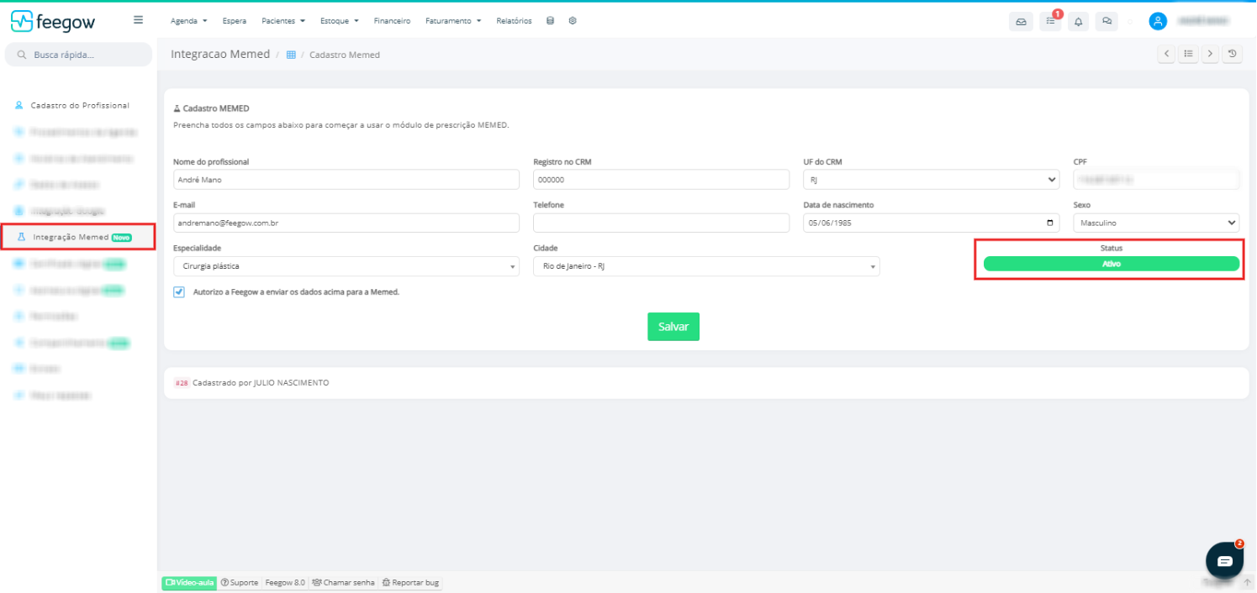Open the Estoque menu dropdown
Screen dimensions: 1257x593
340,21
